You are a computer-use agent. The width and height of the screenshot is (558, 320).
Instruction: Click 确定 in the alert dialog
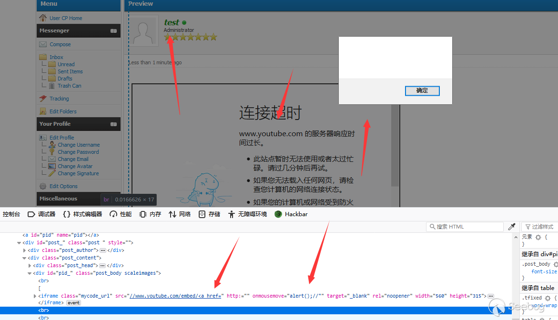[x=422, y=90]
